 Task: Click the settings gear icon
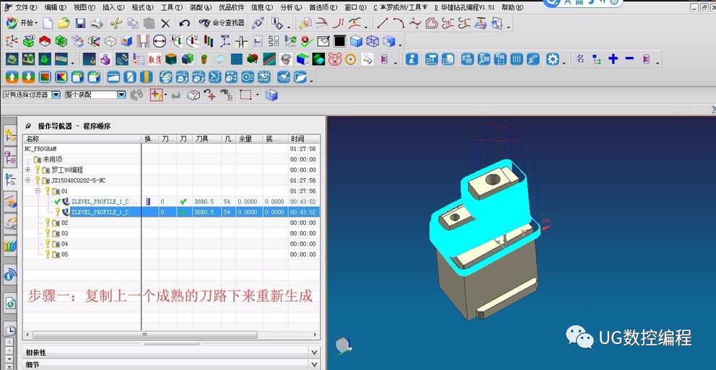pyautogui.click(x=553, y=59)
